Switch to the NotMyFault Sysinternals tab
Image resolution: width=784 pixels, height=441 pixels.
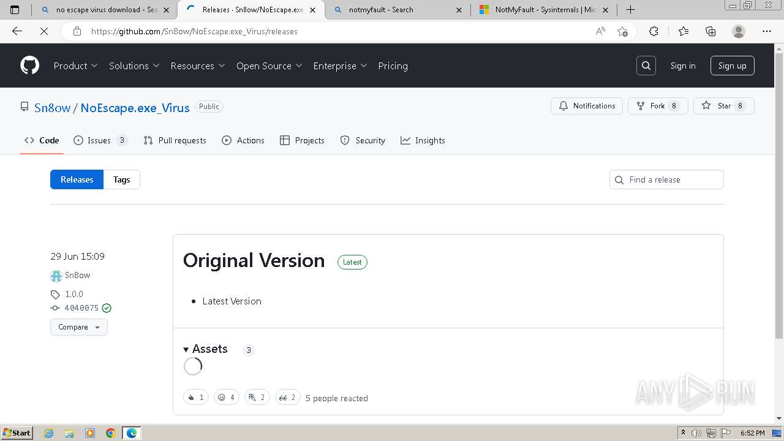click(x=545, y=9)
